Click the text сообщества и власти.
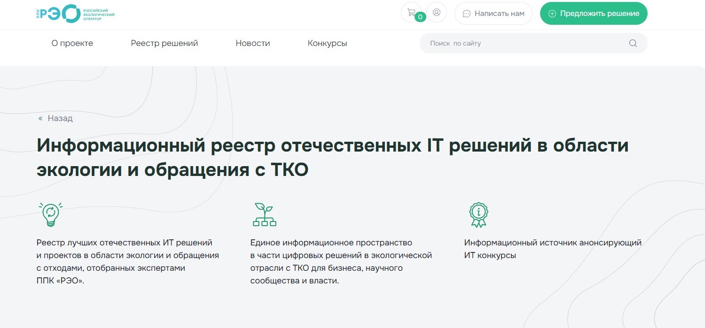Image resolution: width=705 pixels, height=328 pixels. click(295, 281)
